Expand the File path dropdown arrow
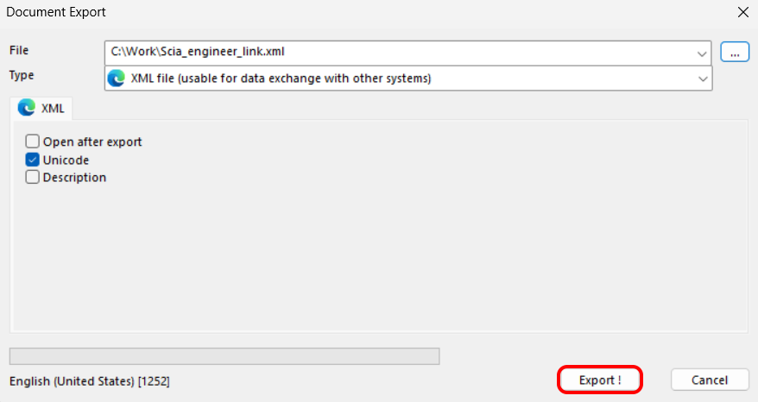This screenshot has height=402, width=758. click(x=702, y=53)
